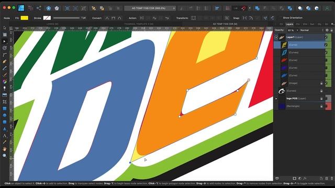335x188 pixels.
Task: Toggle Transform mode icon
Action: click(193, 18)
